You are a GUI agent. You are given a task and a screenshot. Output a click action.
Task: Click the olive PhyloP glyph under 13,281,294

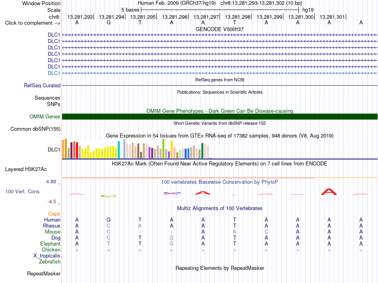point(109,196)
